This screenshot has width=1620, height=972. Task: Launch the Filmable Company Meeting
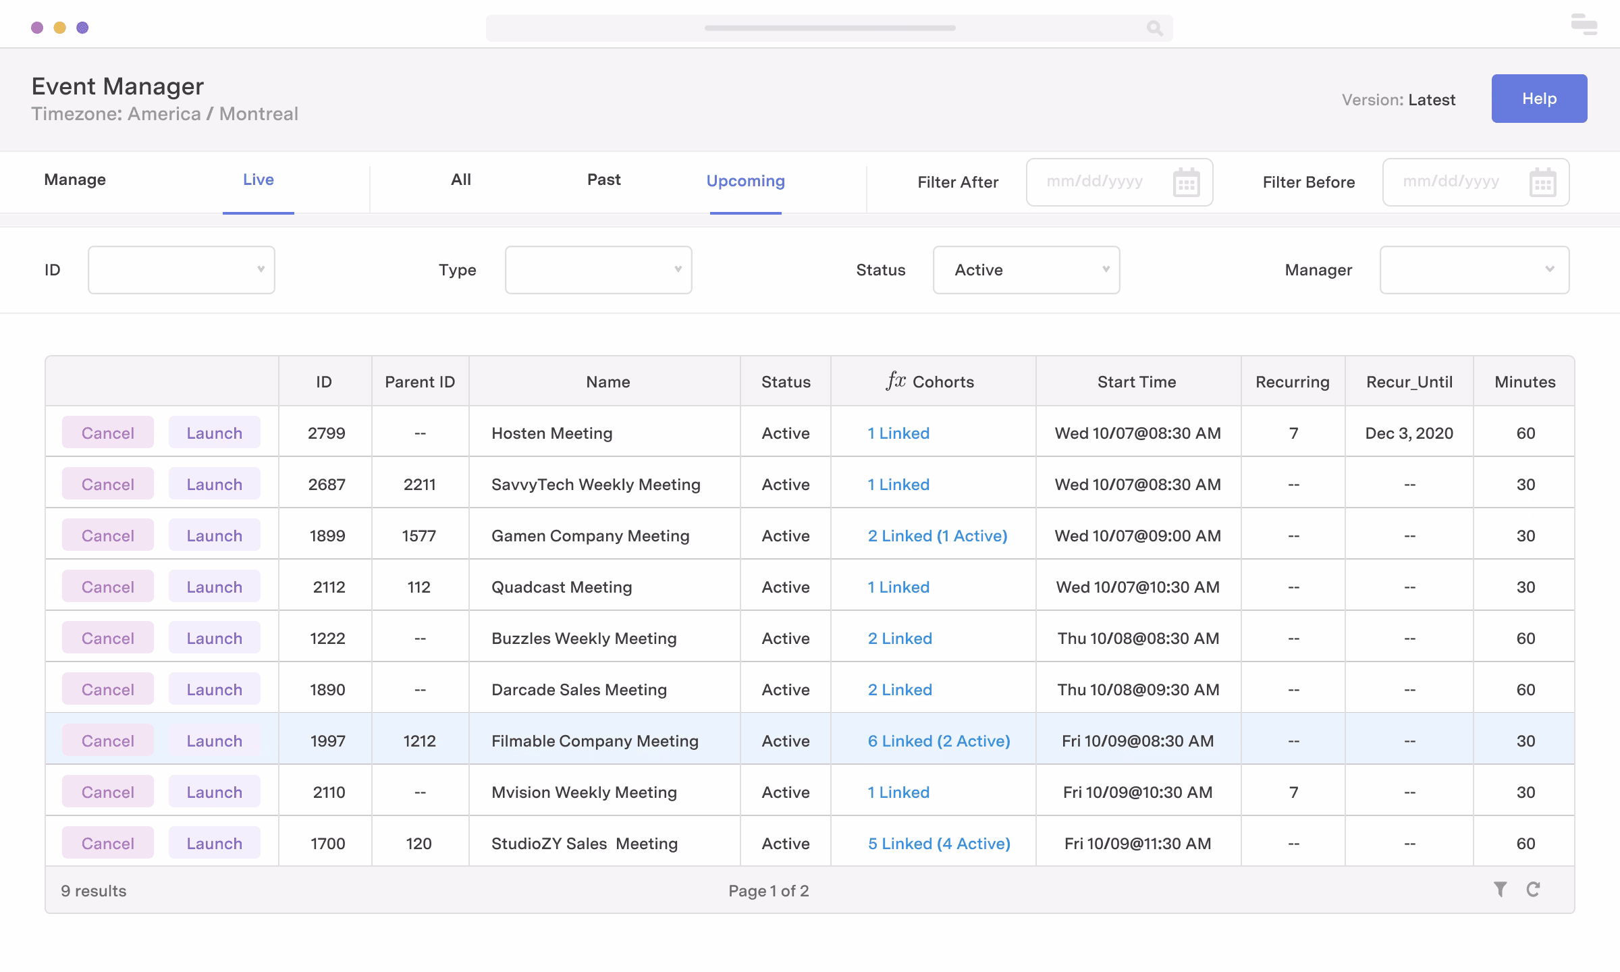(214, 740)
